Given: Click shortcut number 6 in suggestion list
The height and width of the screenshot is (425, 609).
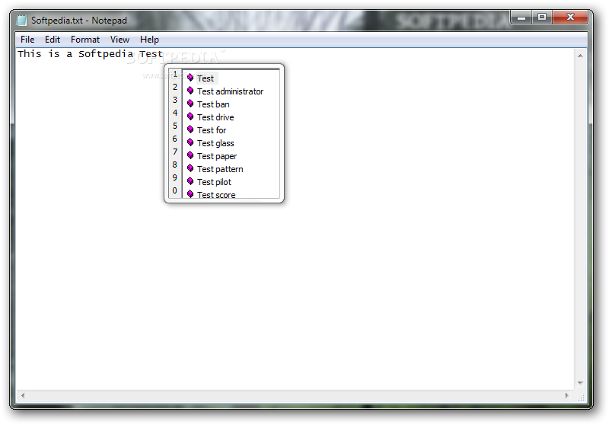Looking at the screenshot, I should [175, 139].
